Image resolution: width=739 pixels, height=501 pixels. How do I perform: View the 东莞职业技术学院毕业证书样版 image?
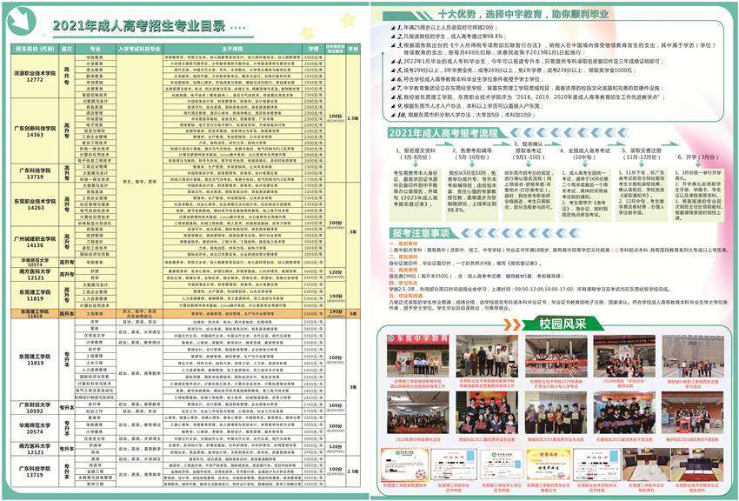pyautogui.click(x=597, y=465)
